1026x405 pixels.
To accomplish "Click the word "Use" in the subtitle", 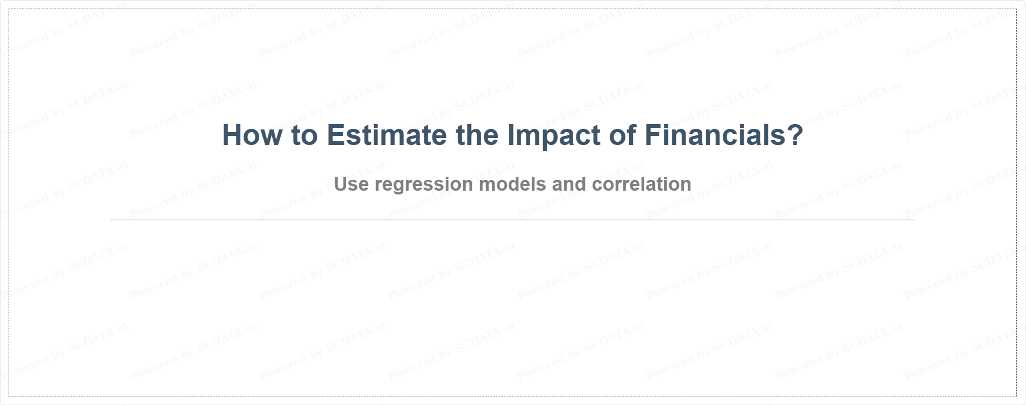I will tap(351, 184).
